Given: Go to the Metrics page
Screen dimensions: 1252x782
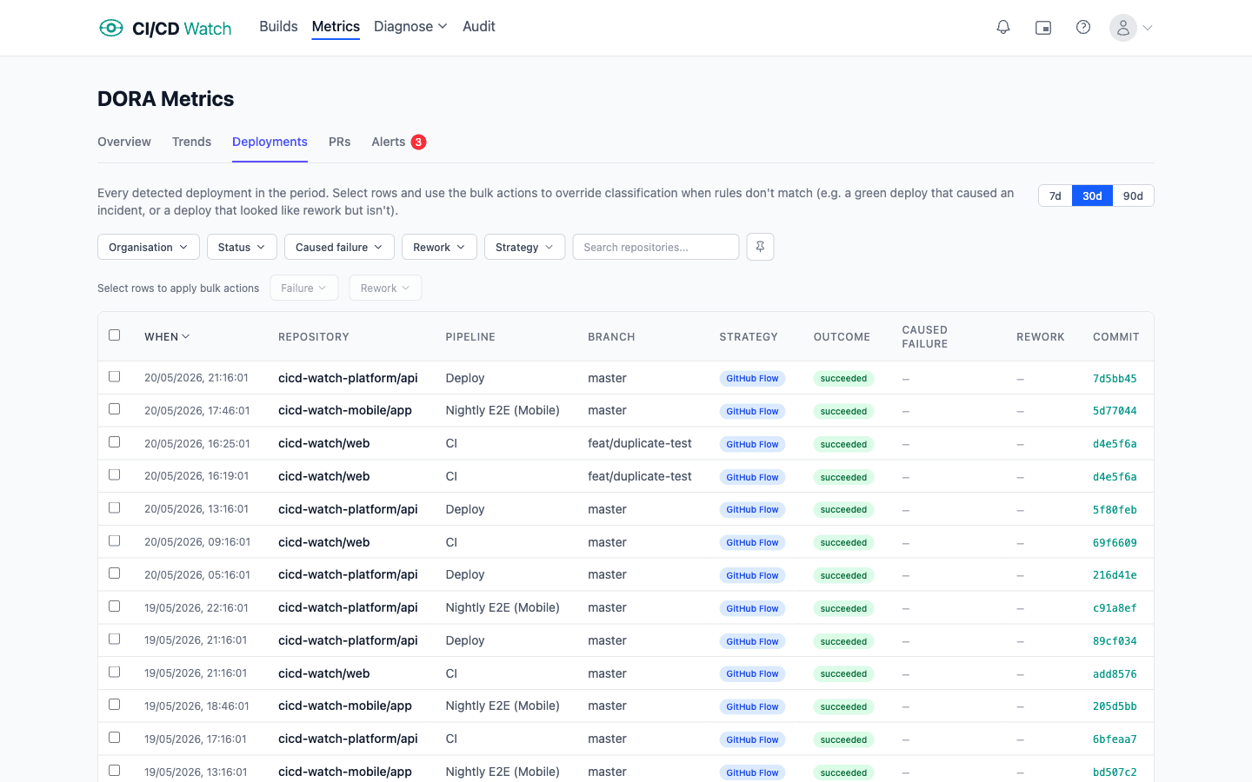Looking at the screenshot, I should tap(336, 27).
